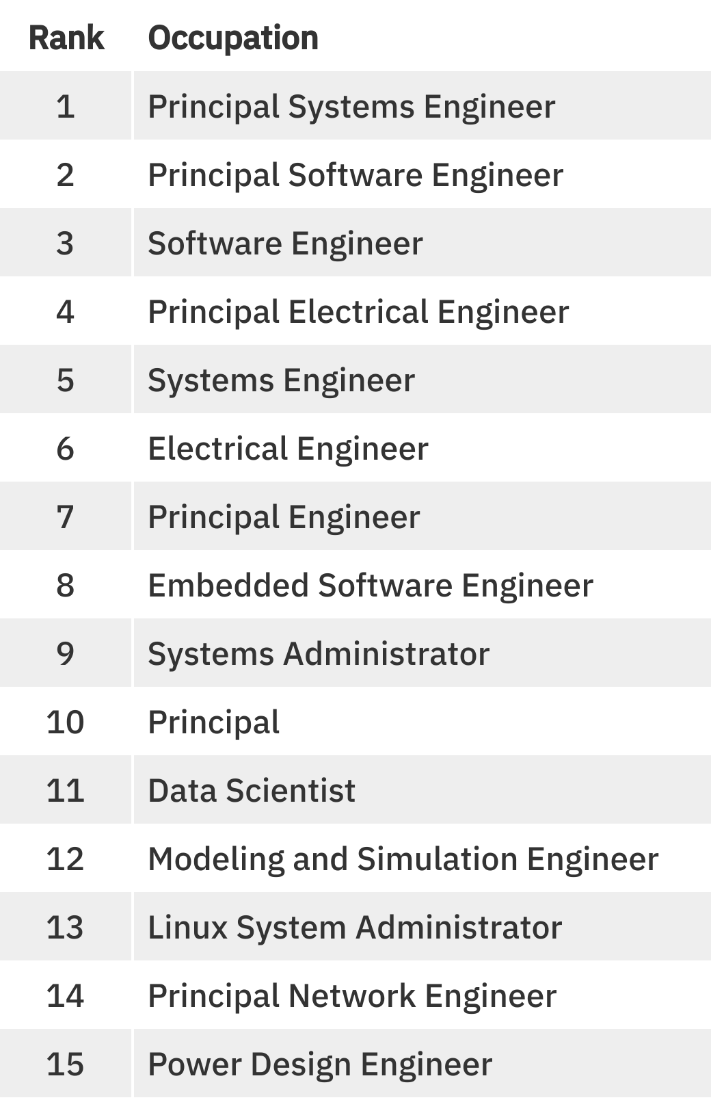Click the Principal occupation at rank 10
711x1100 pixels.
click(214, 722)
